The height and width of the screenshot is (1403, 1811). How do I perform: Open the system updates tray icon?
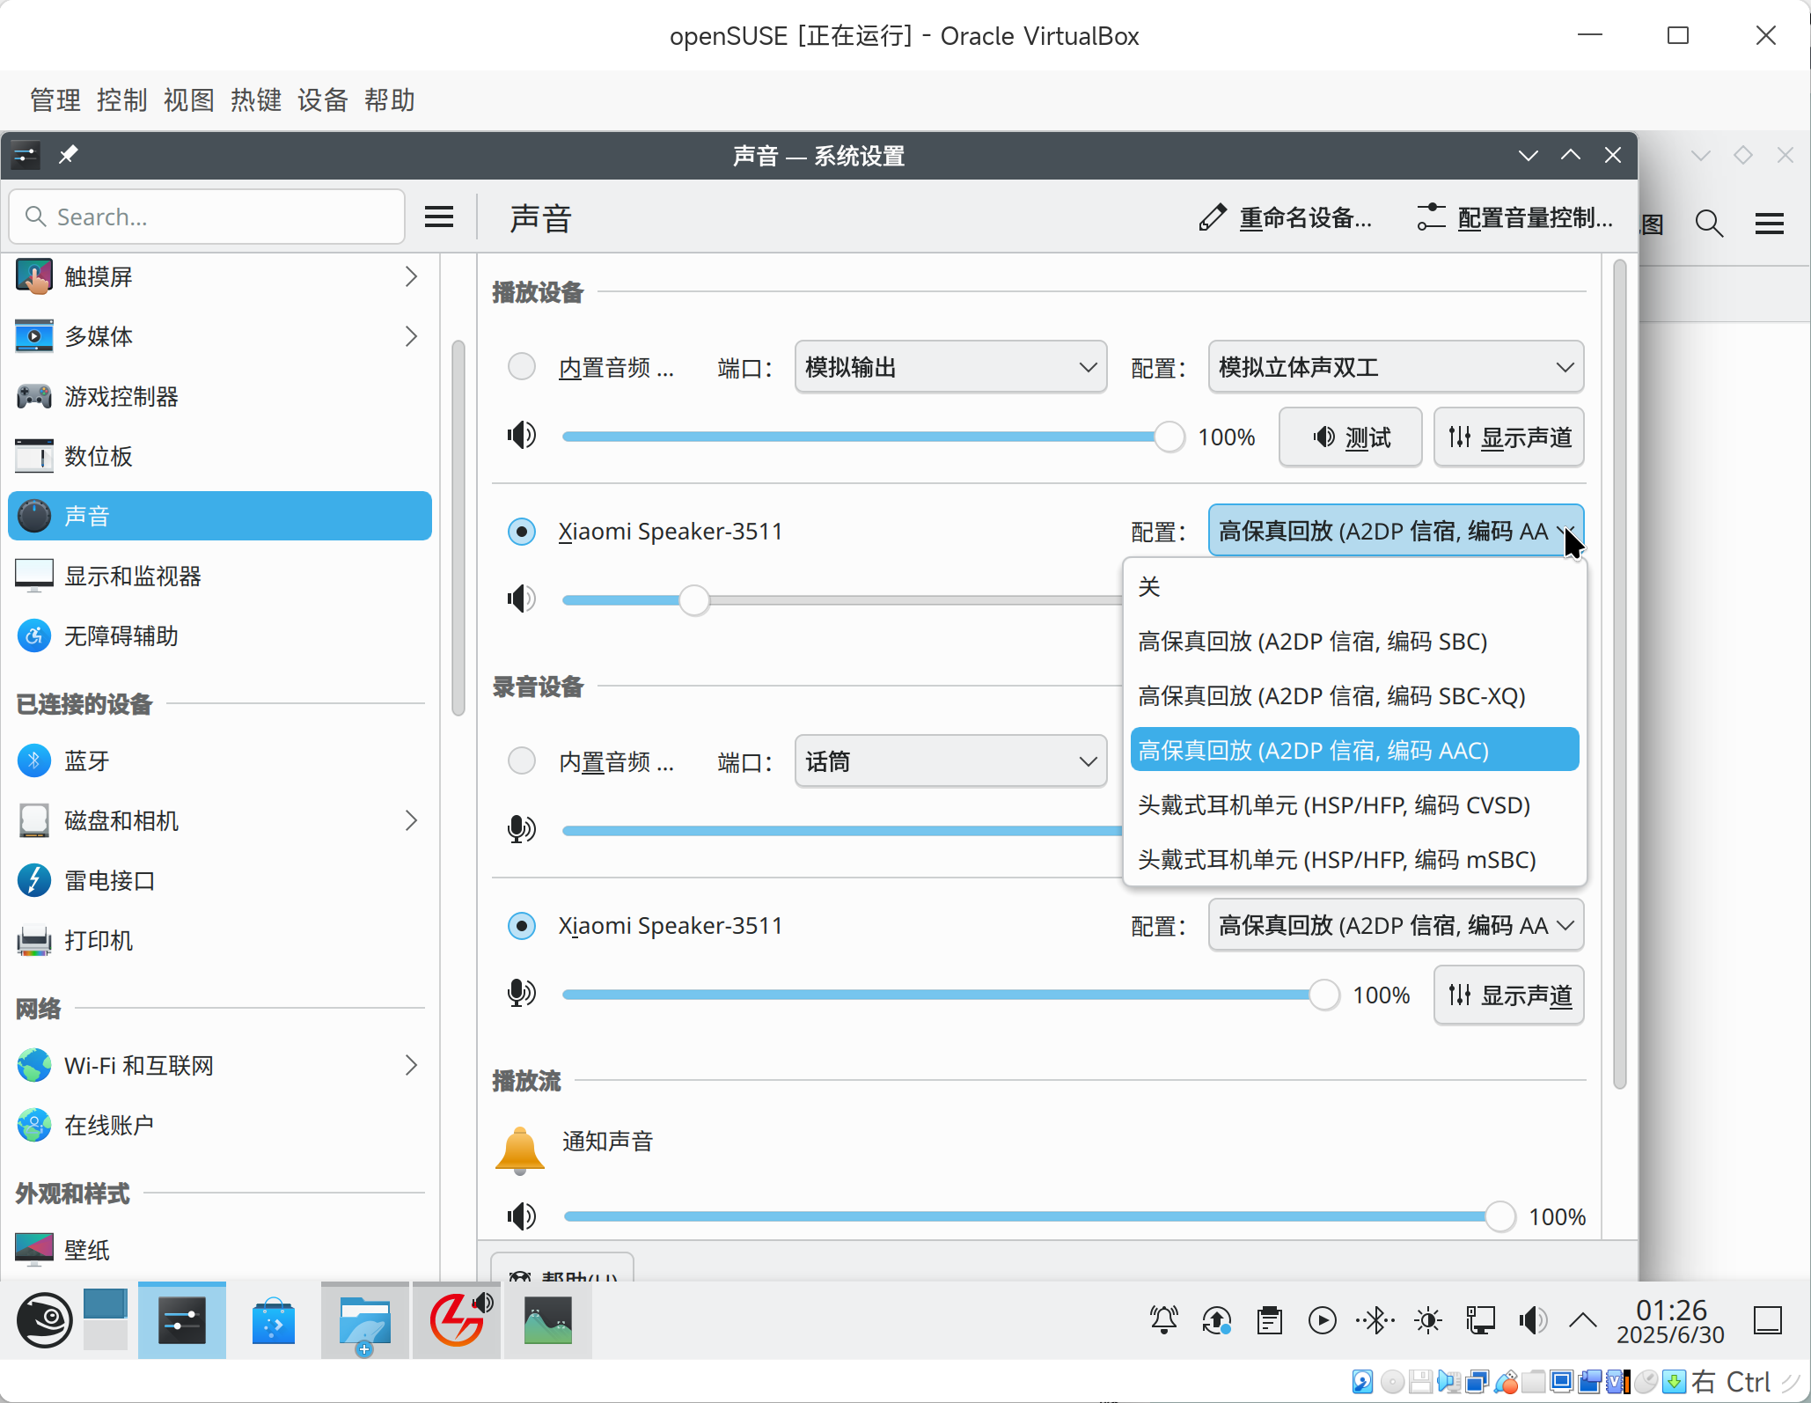[1217, 1319]
